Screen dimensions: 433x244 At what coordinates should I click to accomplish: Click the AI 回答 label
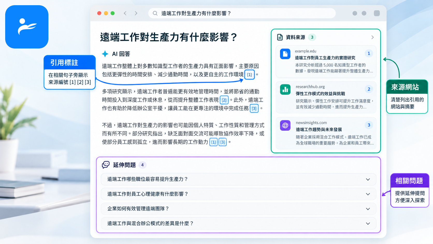click(121, 54)
